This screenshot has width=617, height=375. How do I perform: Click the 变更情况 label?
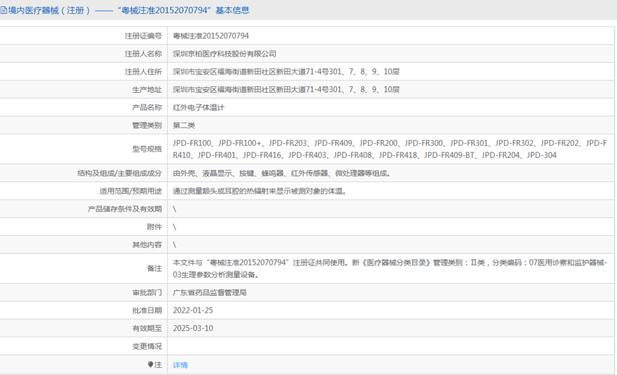click(147, 346)
